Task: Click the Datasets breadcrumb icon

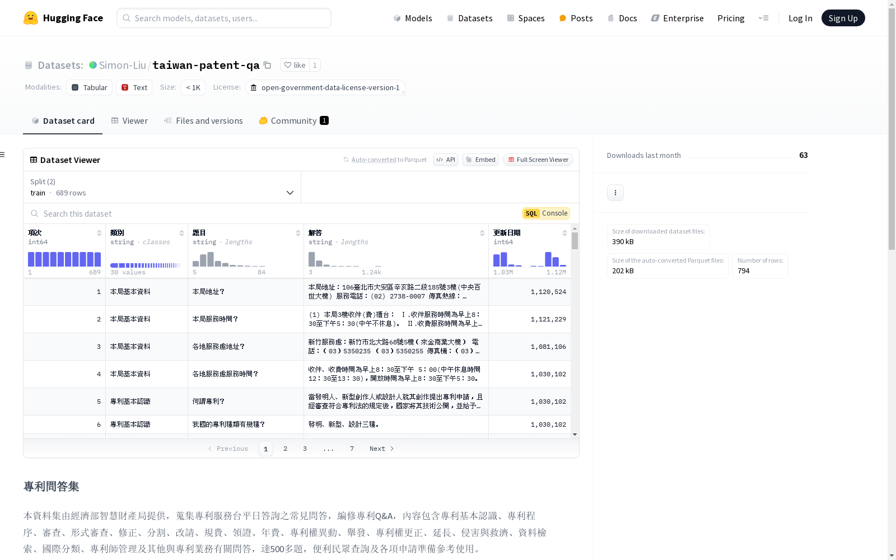Action: coord(29,65)
